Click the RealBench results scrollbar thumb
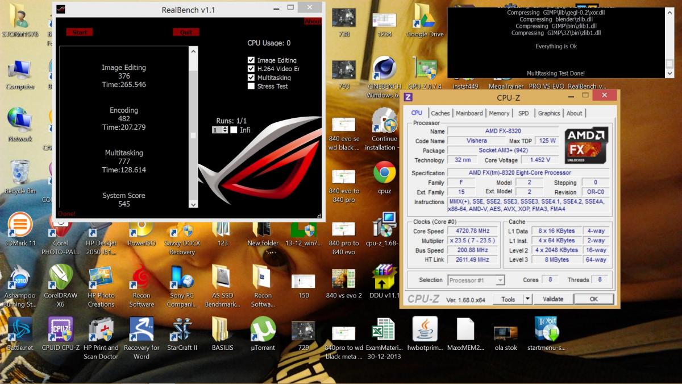Viewport: 682px width, 384px height. 193,135
